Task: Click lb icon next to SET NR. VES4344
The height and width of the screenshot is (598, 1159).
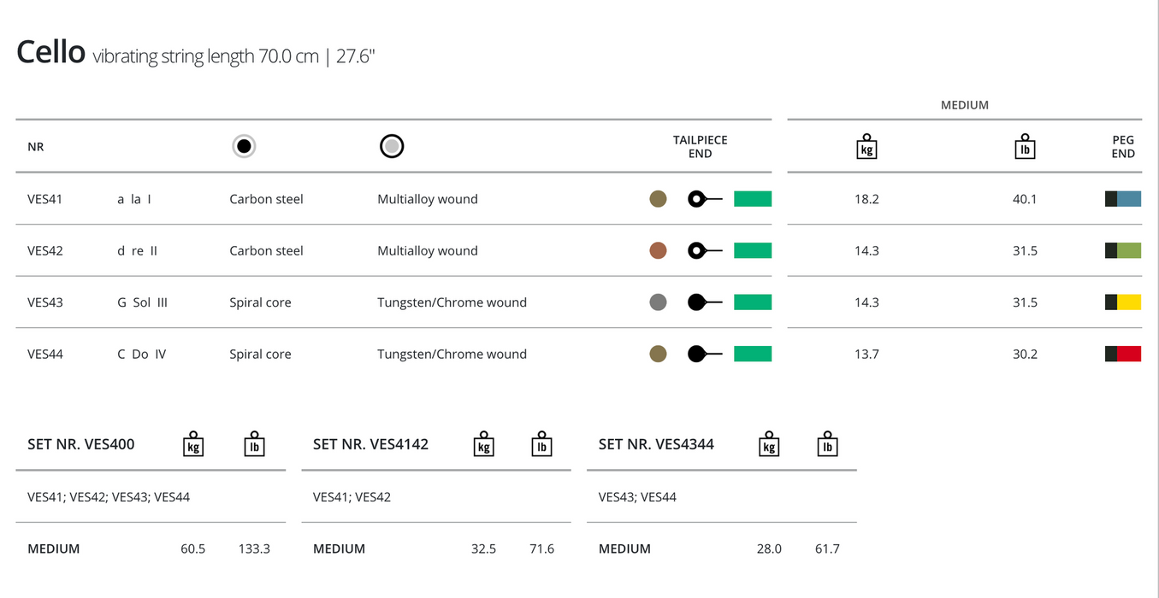Action: (827, 444)
